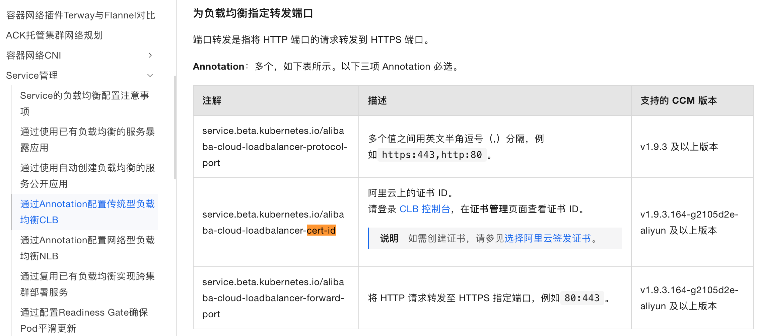
Task: Click the 将 HTTP 请求转发至 HTTPS description
Action: click(490, 298)
